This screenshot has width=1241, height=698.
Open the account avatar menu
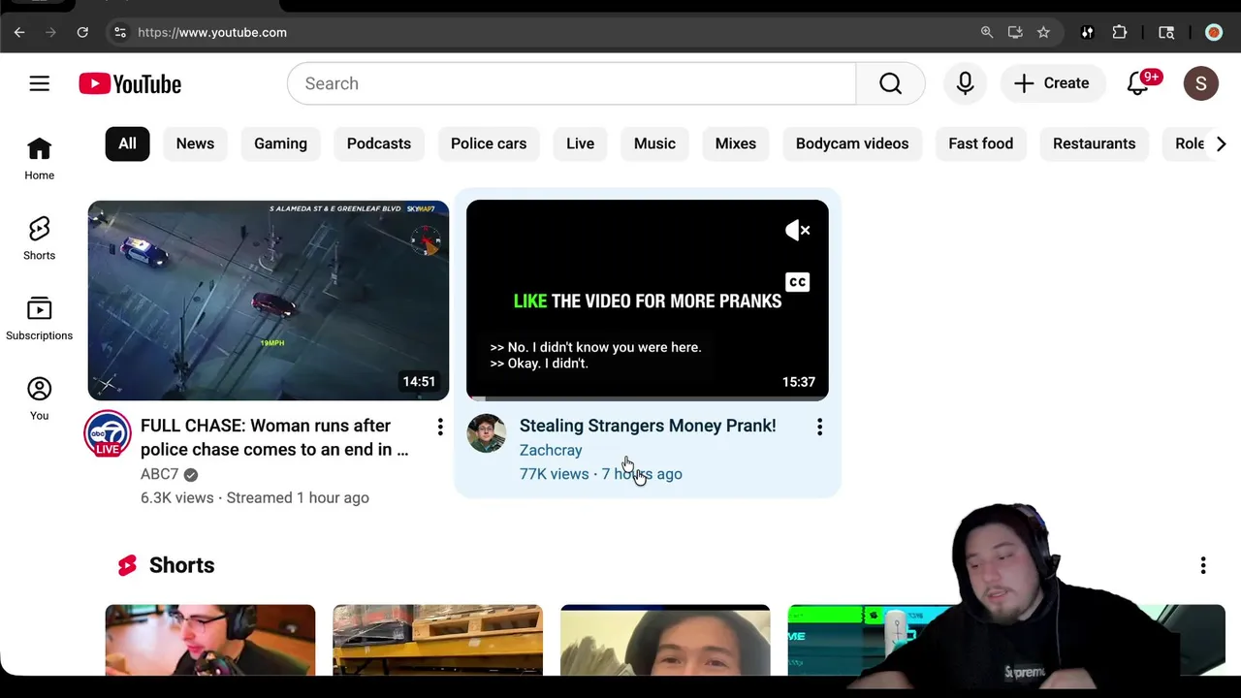click(1200, 83)
